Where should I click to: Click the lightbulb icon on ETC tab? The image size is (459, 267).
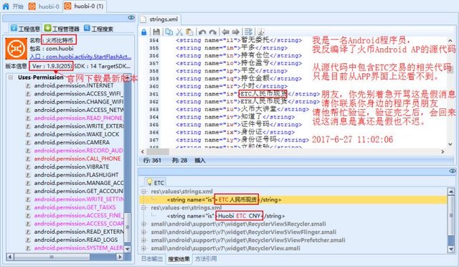pos(150,182)
